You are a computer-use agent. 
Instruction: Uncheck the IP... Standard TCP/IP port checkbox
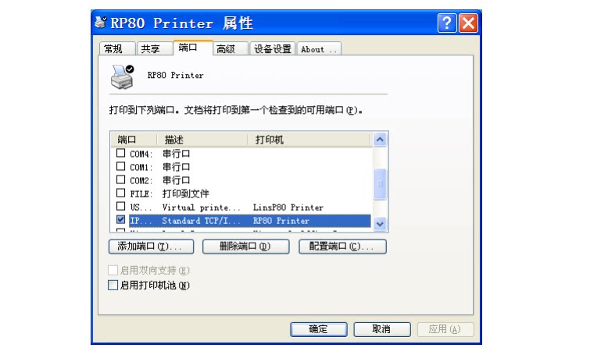tap(121, 220)
